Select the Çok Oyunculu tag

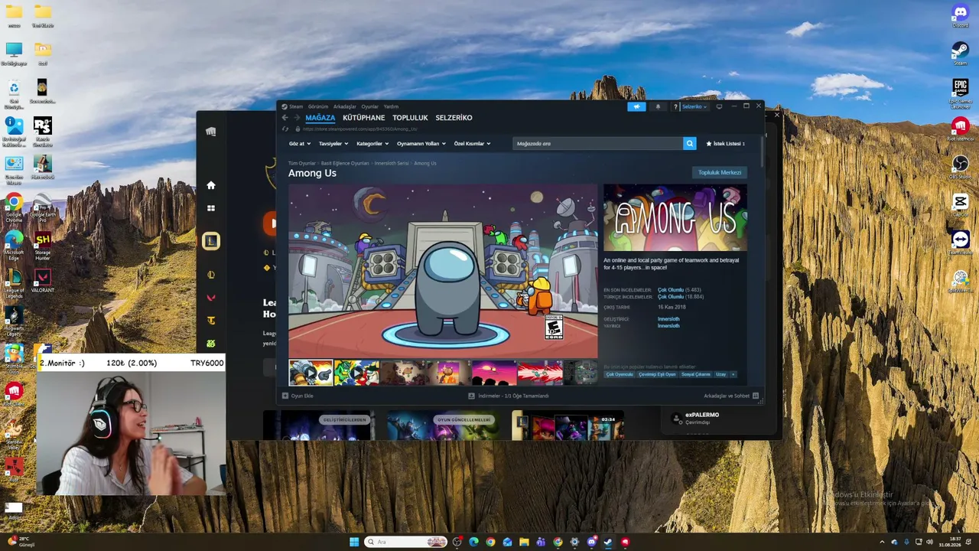click(620, 374)
